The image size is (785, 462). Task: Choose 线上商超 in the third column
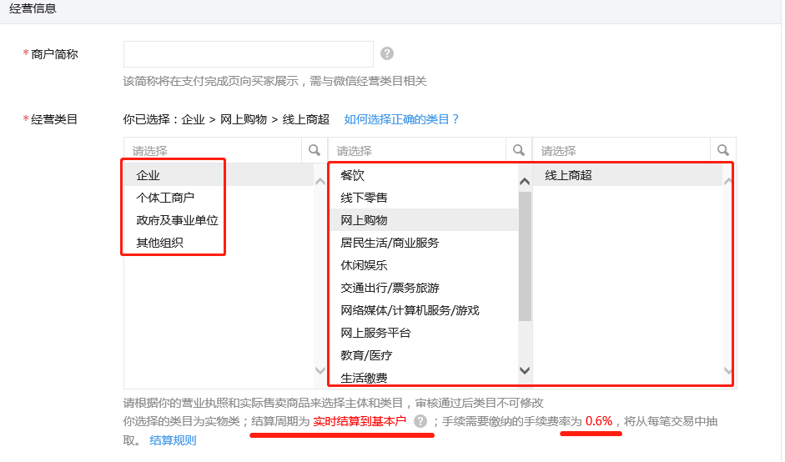568,175
